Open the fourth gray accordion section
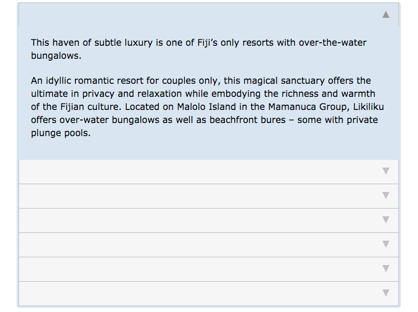The image size is (418, 312). (x=209, y=245)
